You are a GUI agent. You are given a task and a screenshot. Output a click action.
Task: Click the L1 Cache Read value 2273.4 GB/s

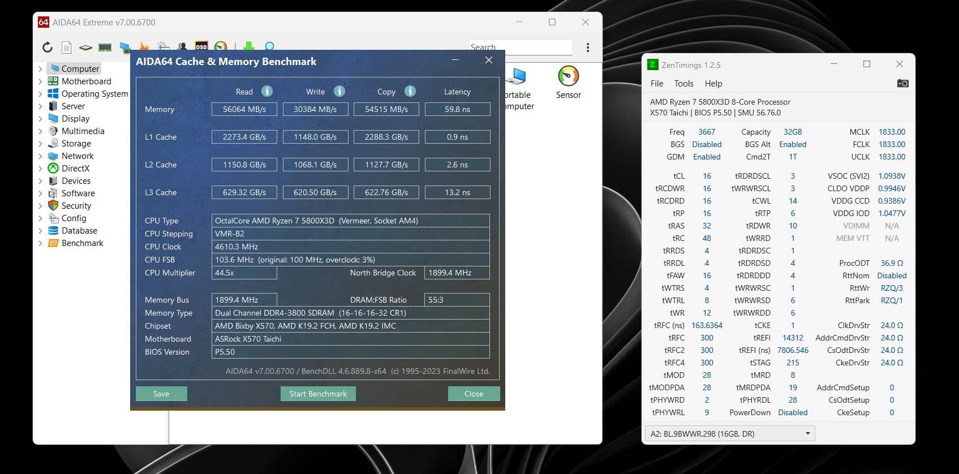(x=244, y=137)
